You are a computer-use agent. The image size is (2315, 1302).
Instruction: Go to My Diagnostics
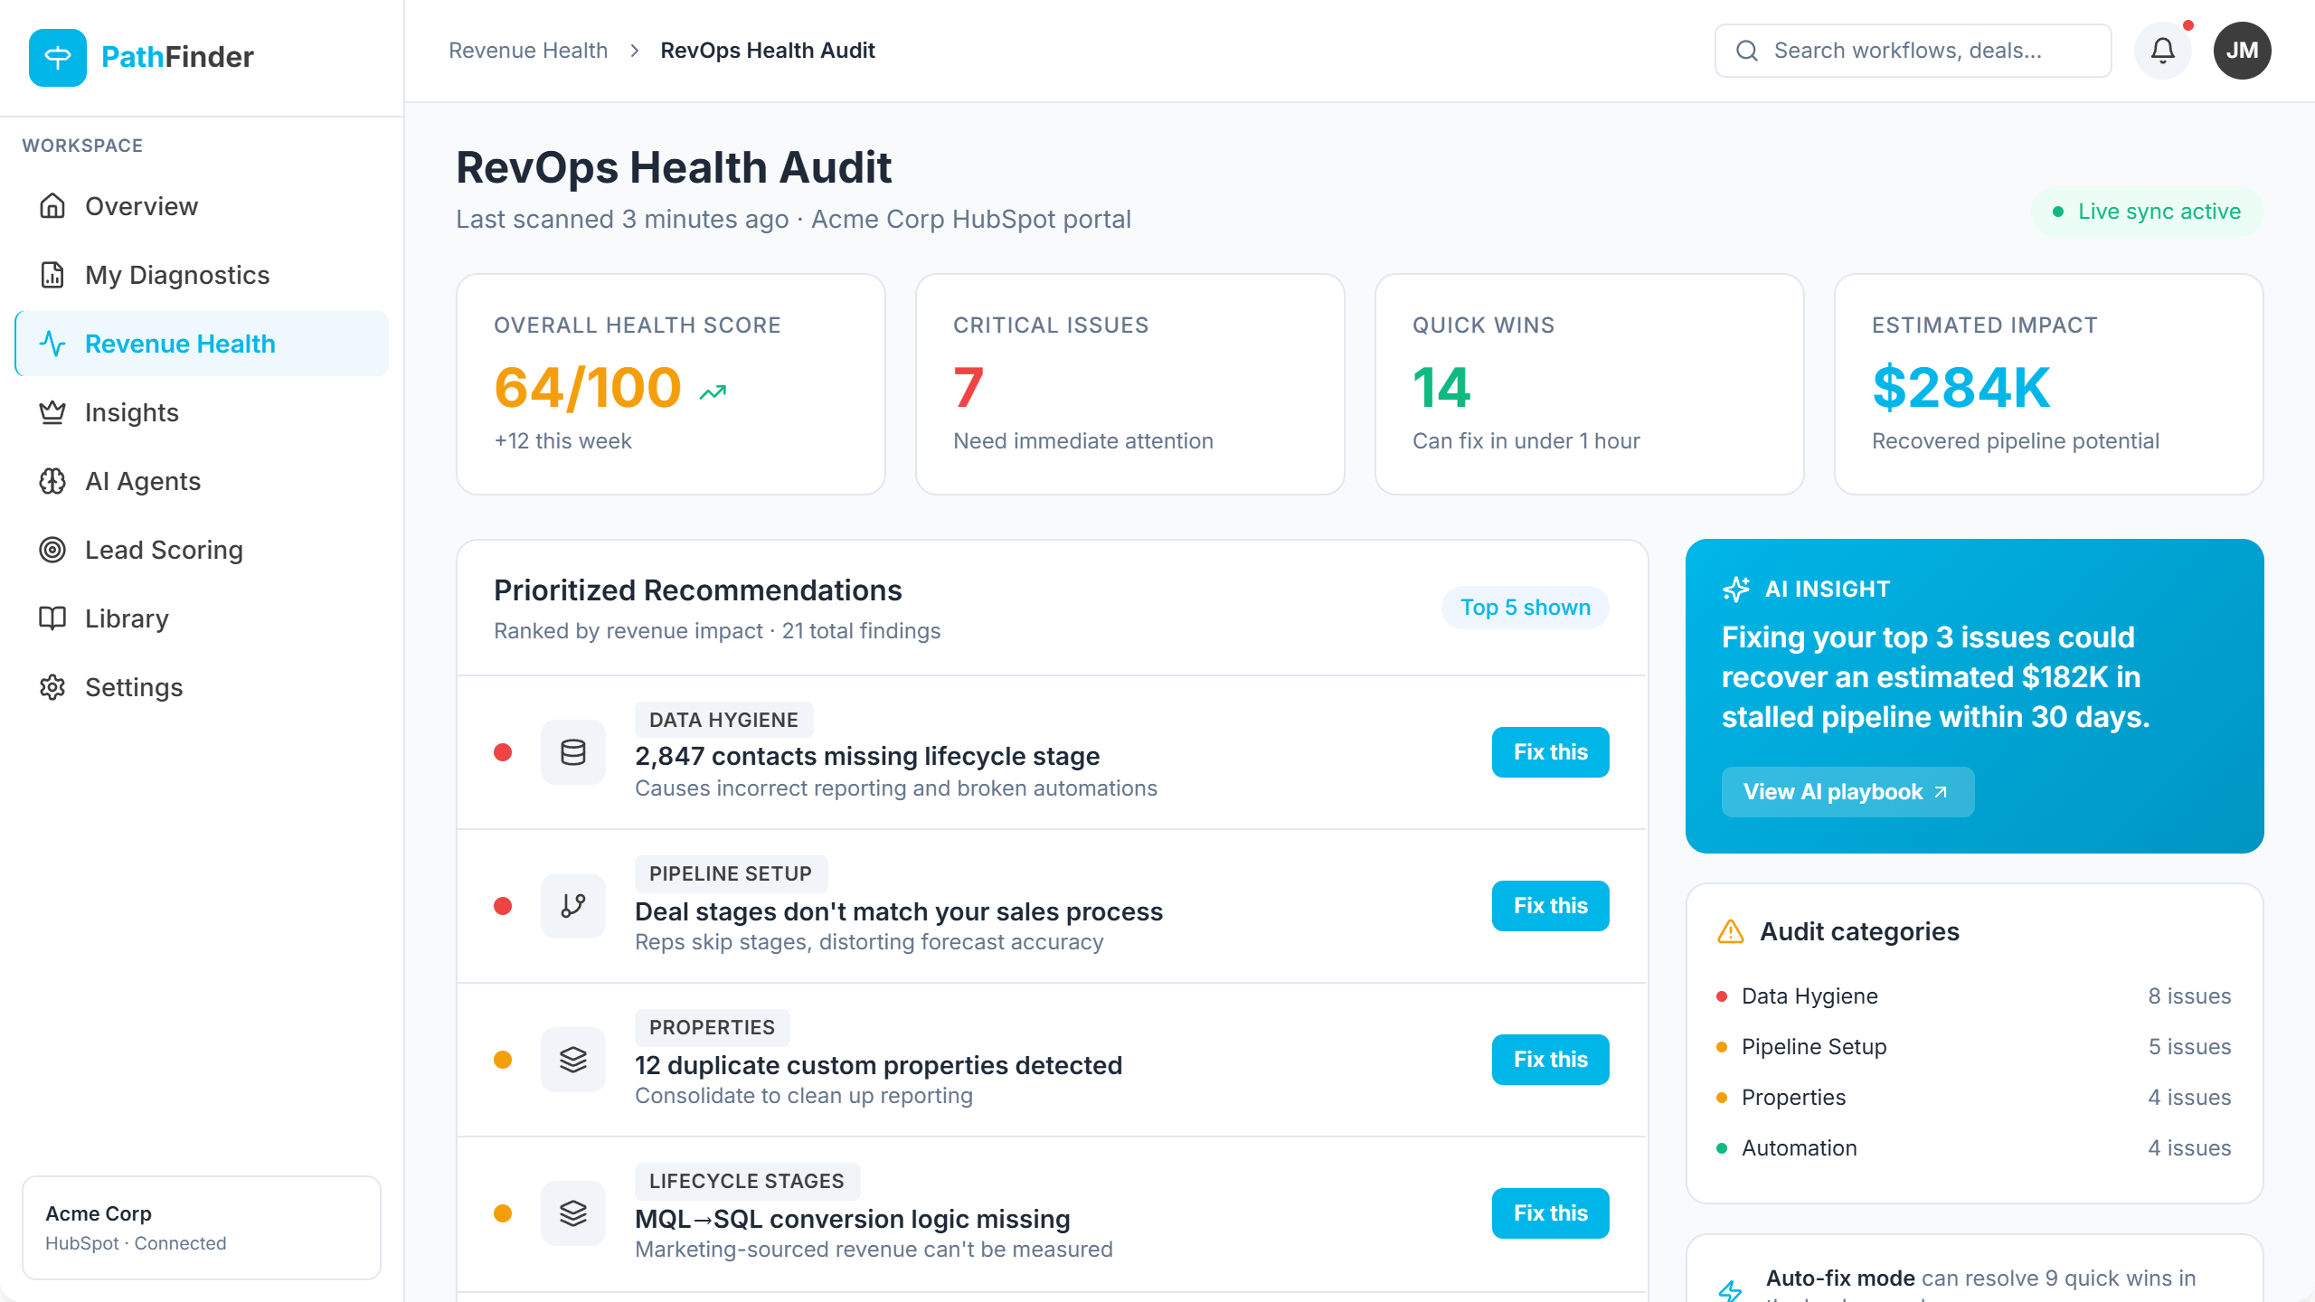coord(203,275)
